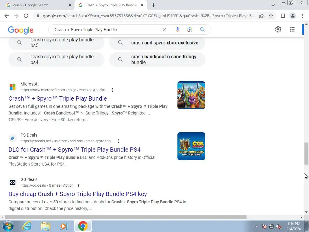This screenshot has width=309, height=232.
Task: Open a new browser tab
Action: pyautogui.click(x=154, y=5)
